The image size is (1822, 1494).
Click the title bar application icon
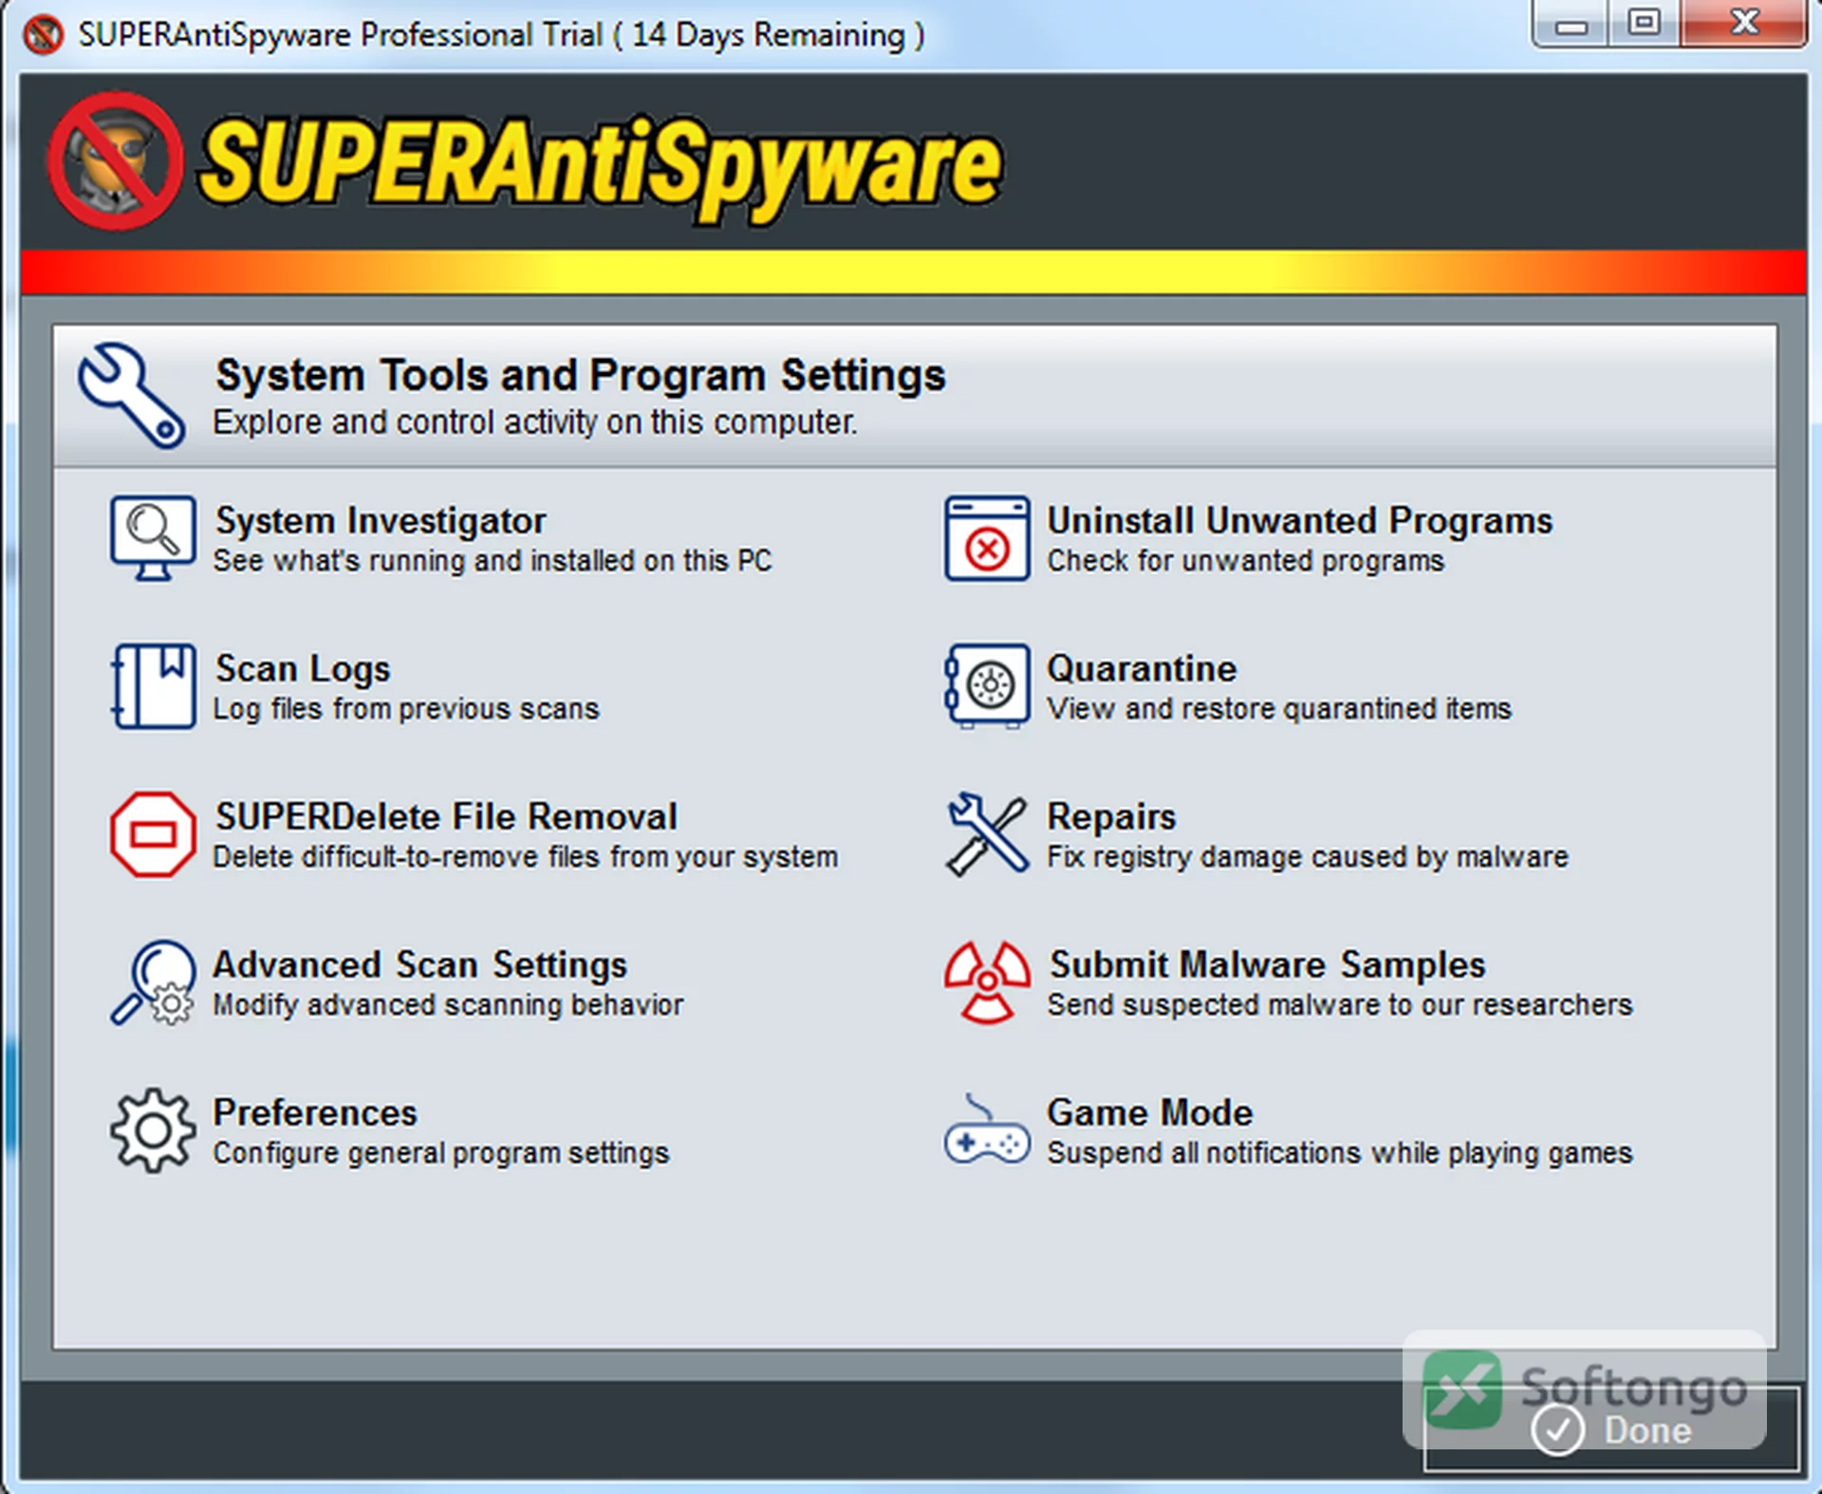click(x=43, y=35)
